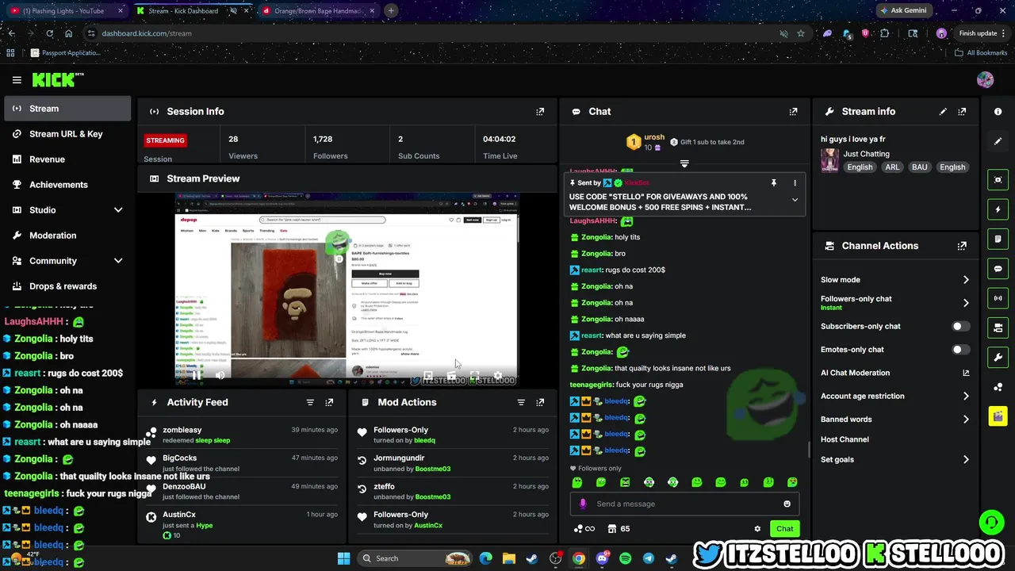Viewport: 1015px width, 571px height.
Task: Unpin the pinned KickBot message
Action: pyautogui.click(x=773, y=183)
